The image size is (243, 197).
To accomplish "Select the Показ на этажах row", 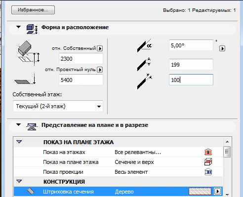I will tap(118, 152).
